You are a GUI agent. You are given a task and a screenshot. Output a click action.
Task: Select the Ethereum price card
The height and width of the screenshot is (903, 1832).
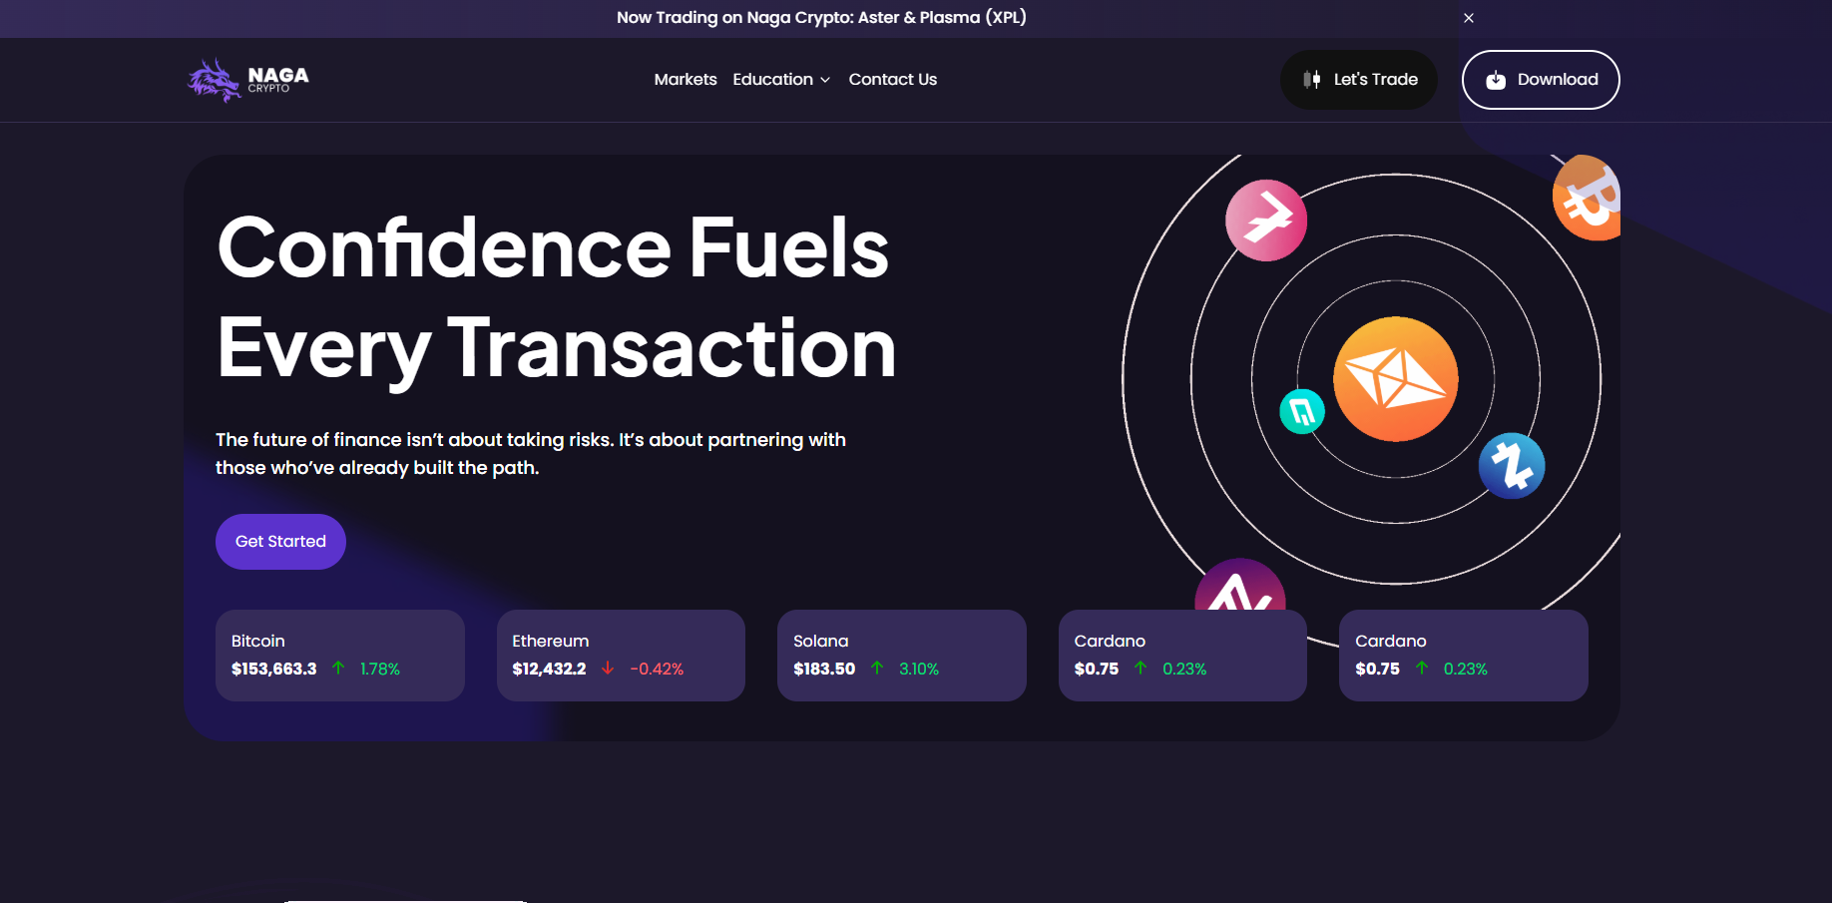[621, 656]
